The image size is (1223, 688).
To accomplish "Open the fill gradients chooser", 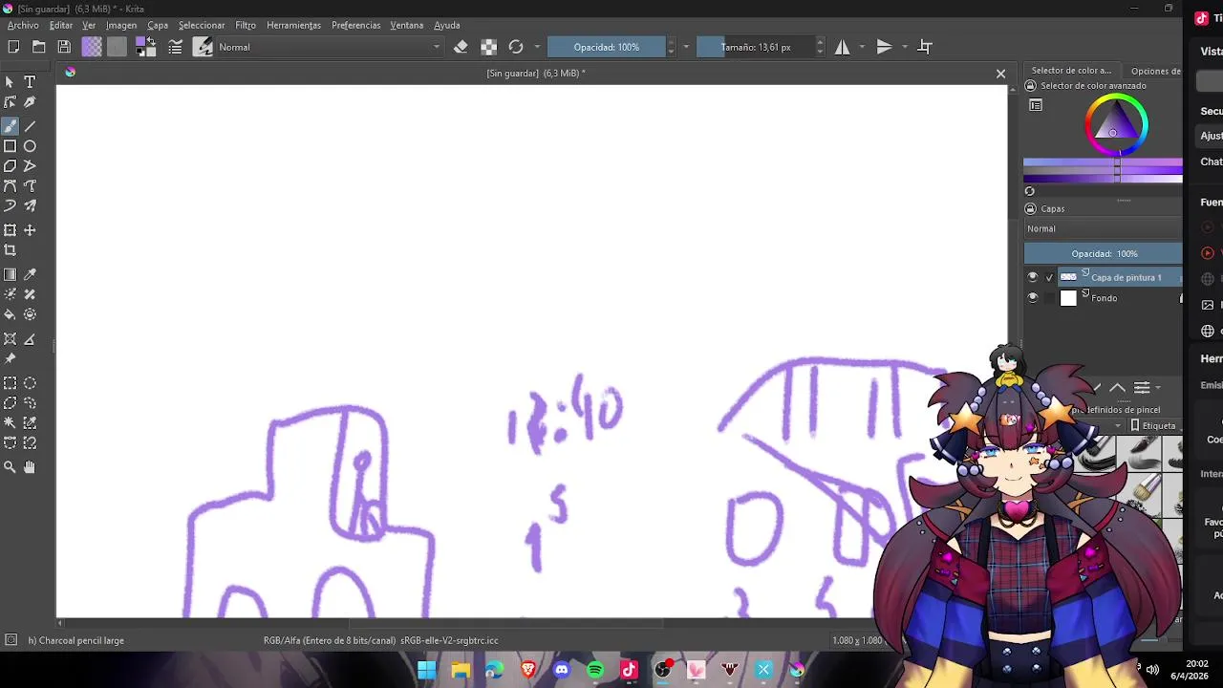I will tap(92, 47).
